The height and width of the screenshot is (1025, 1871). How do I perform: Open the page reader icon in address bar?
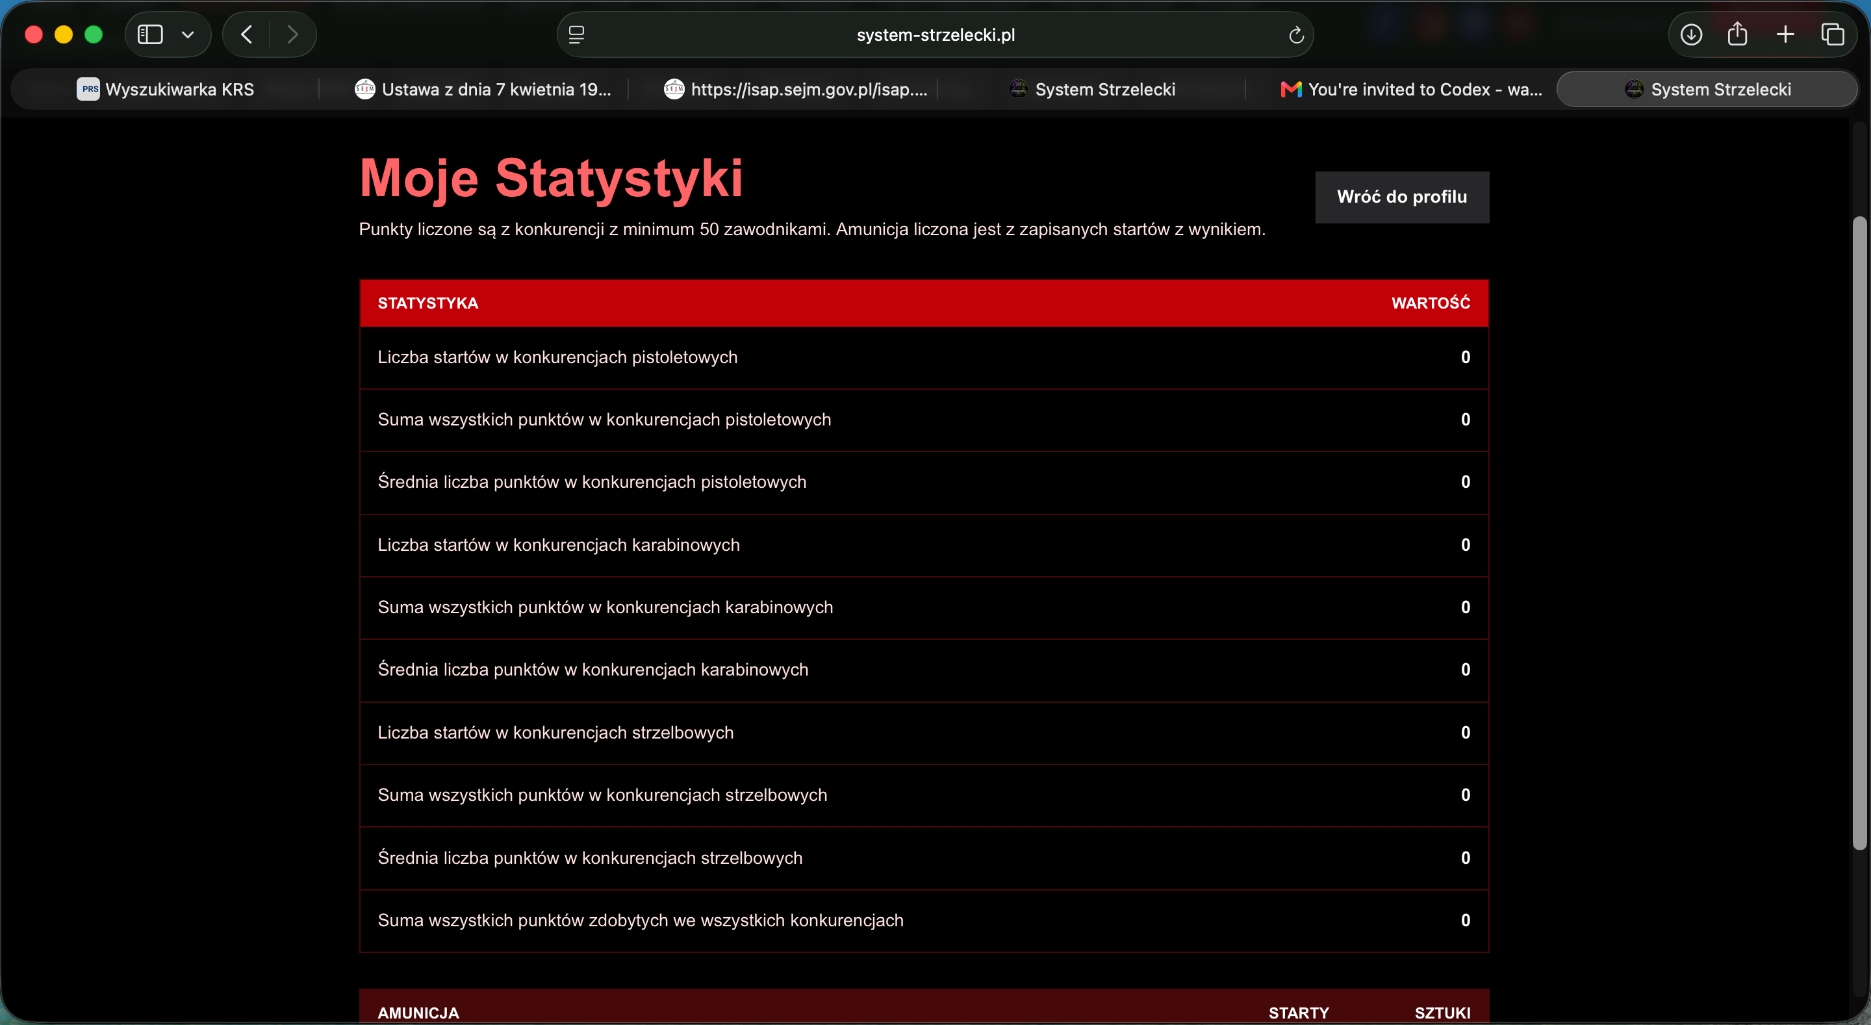(x=576, y=34)
